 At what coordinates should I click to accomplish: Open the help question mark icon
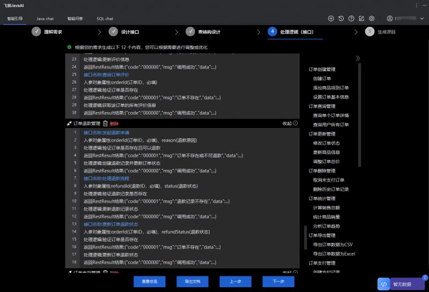coord(351,19)
